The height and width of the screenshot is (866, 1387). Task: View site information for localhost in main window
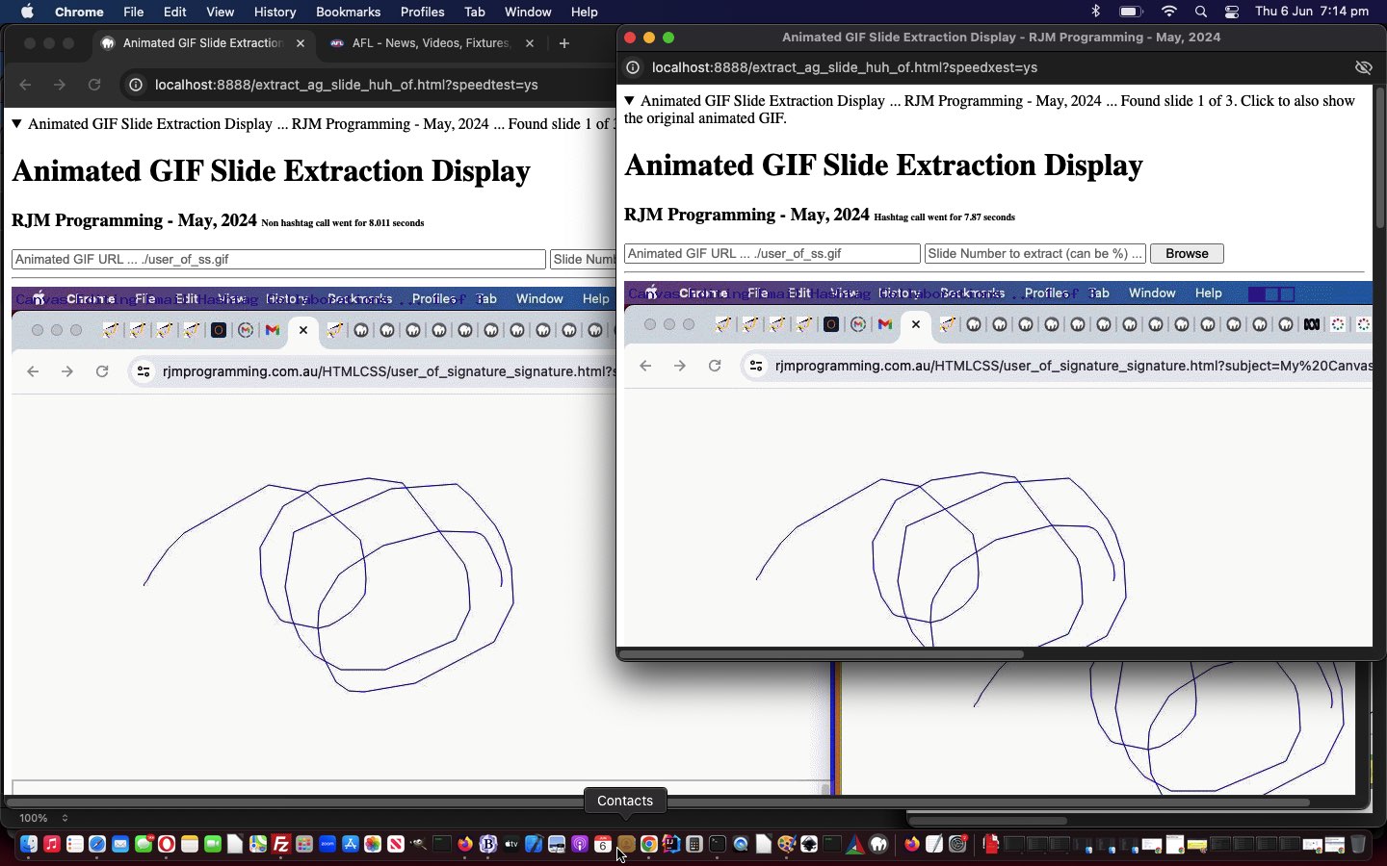point(136,85)
